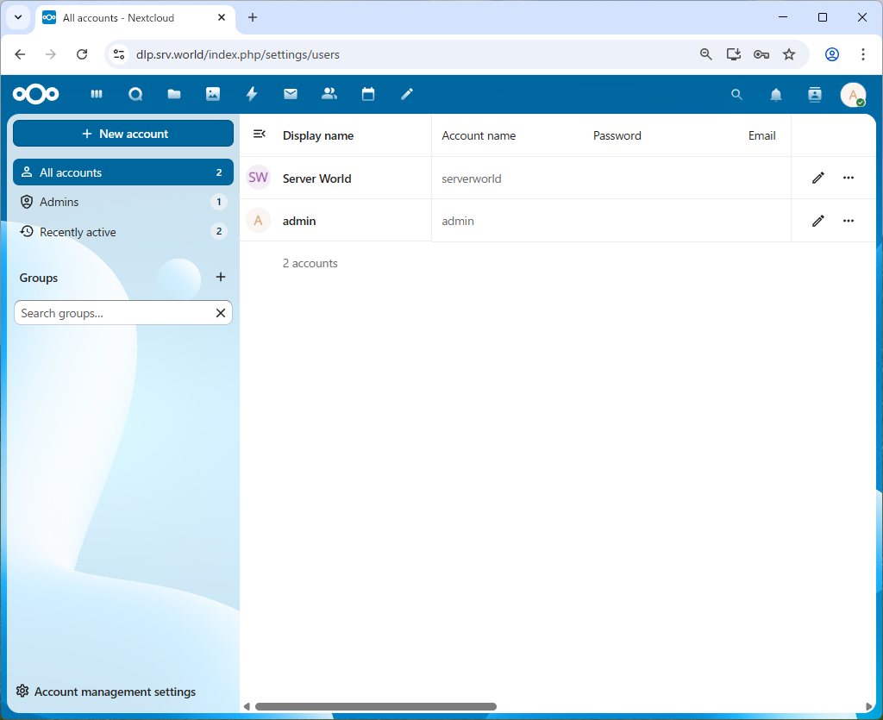The image size is (883, 720).
Task: View site information icon in address bar
Action: pyautogui.click(x=119, y=54)
